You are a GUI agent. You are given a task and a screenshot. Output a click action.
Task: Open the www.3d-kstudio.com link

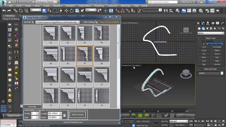tap(73, 122)
